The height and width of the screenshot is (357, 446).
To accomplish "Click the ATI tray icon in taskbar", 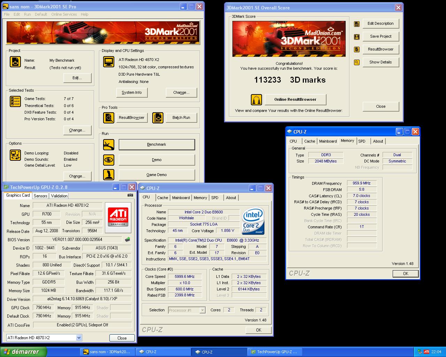I will (x=426, y=352).
